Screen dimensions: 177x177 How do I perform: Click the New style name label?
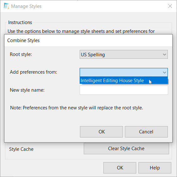pos(27,90)
